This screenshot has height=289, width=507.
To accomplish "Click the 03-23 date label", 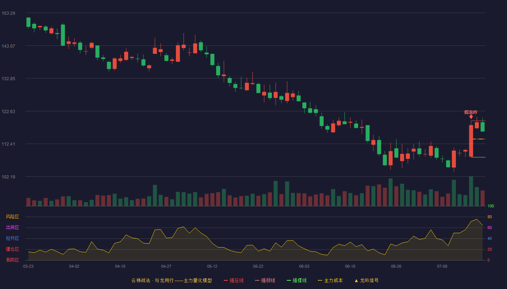I will 28,266.
